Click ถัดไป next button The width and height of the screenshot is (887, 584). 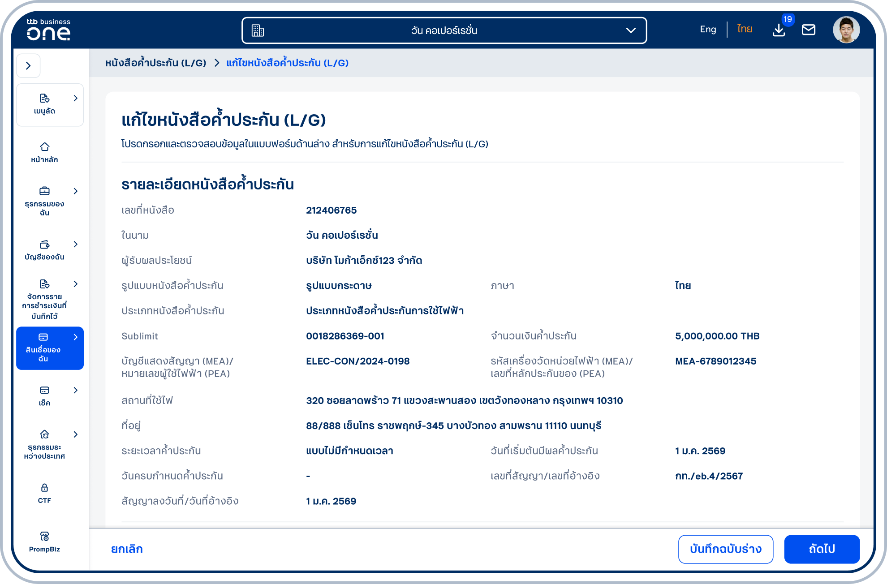click(822, 549)
